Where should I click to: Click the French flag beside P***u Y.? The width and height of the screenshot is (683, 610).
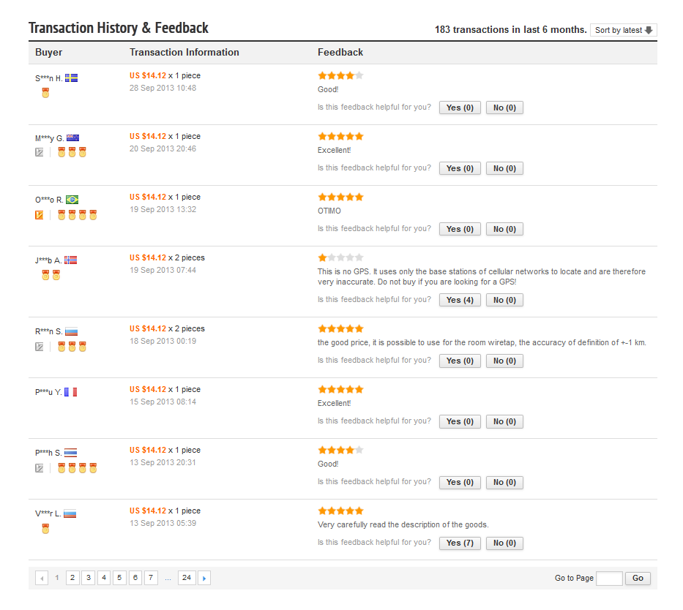pyautogui.click(x=70, y=392)
